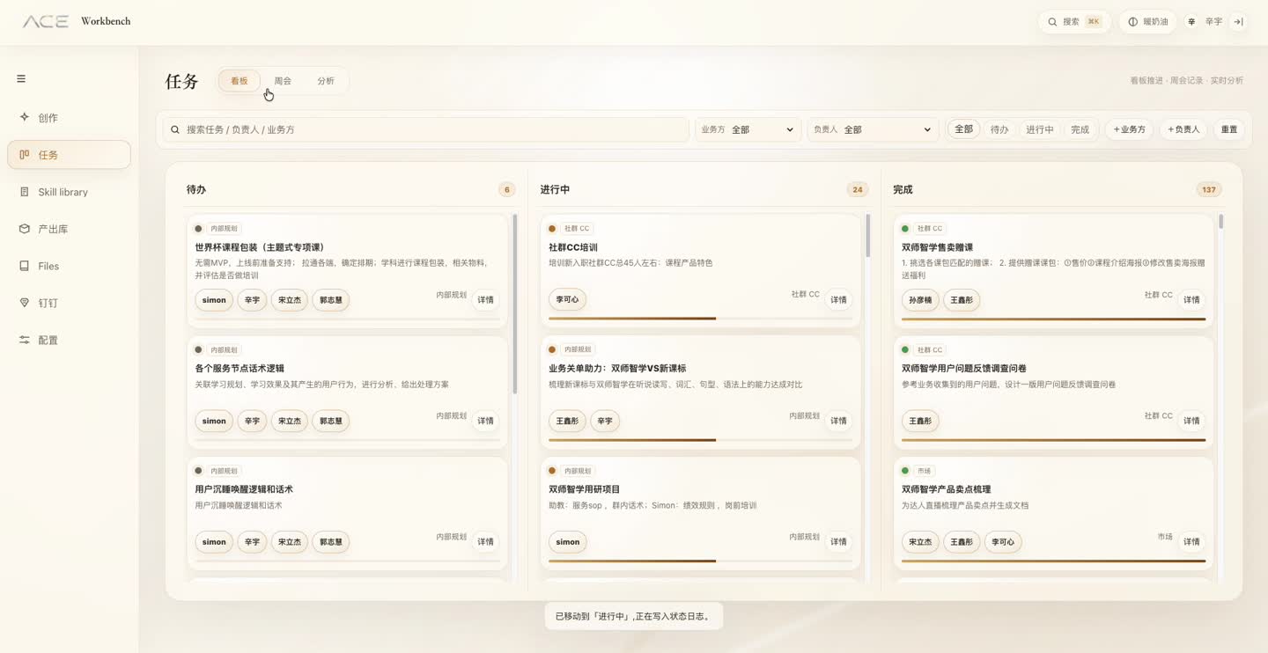
Task: Click the 进行中 count badge 24
Action: point(858,189)
